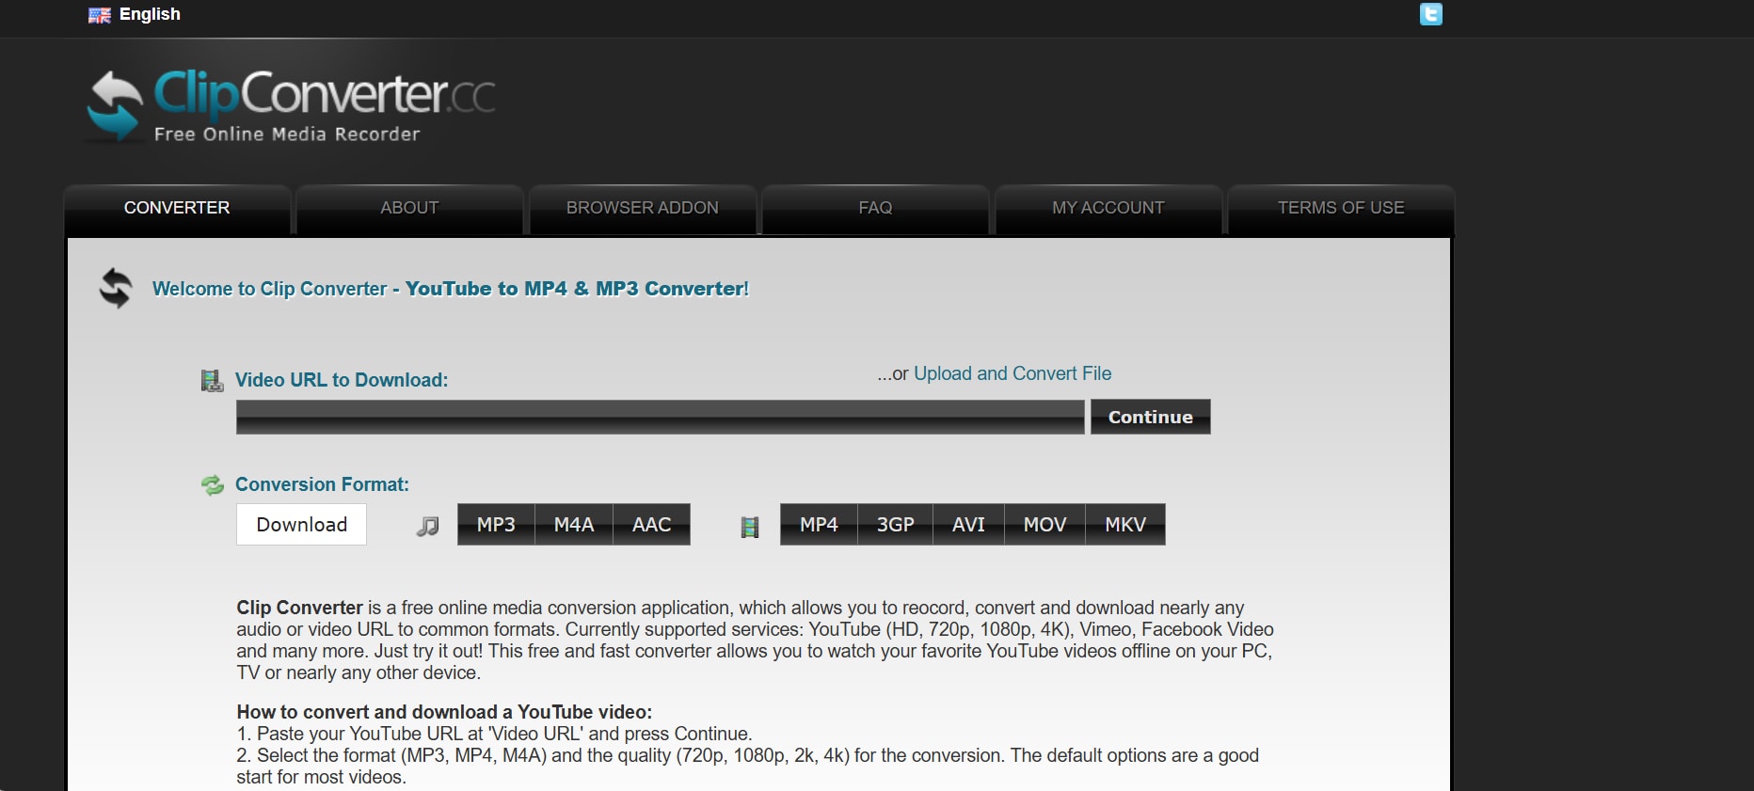Click 'How to convert and download a YouTube video' heading

[x=444, y=712]
